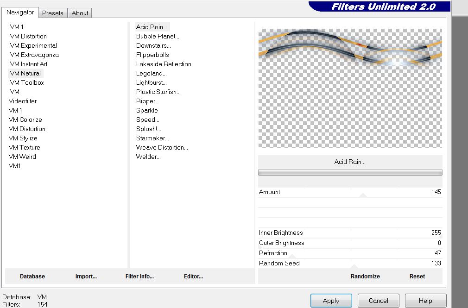The image size is (468, 308).
Task: Choose the Ripper filter
Action: (147, 101)
